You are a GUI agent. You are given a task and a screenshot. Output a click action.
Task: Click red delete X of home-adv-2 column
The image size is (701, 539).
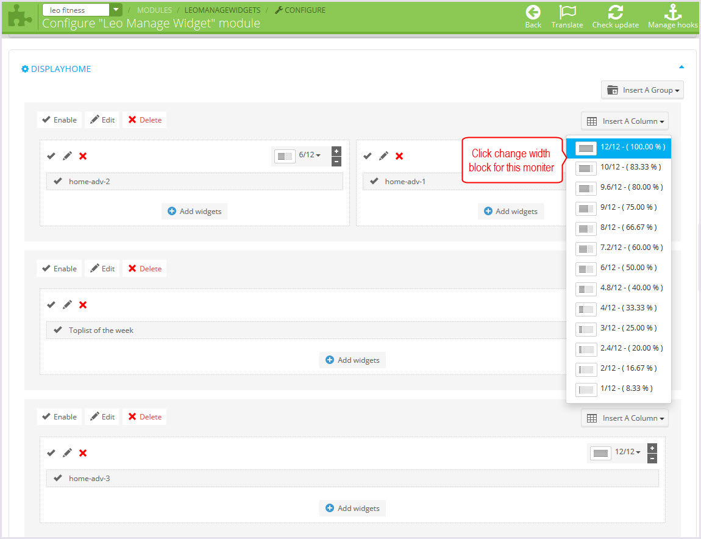pos(83,155)
